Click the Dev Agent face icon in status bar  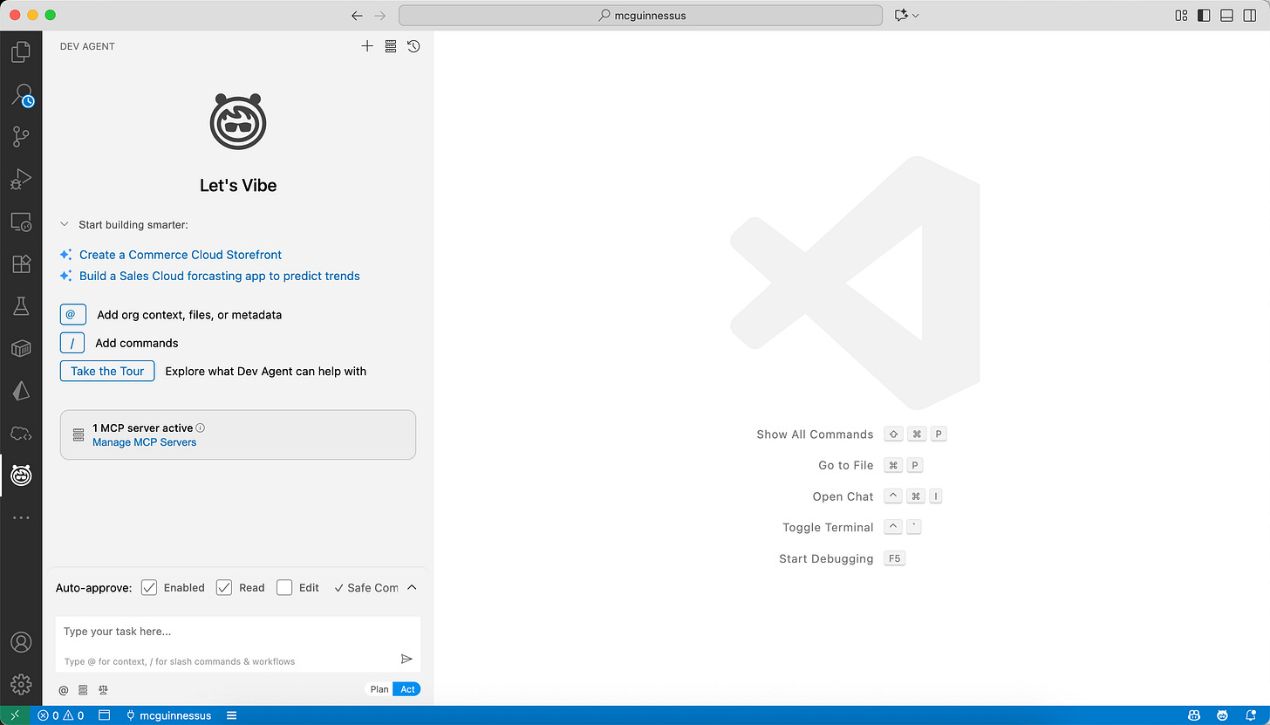(x=1222, y=715)
